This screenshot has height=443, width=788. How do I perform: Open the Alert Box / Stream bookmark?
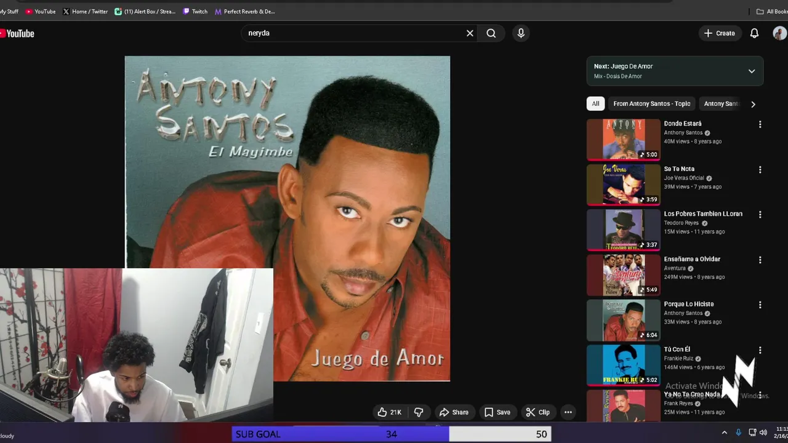pos(145,11)
